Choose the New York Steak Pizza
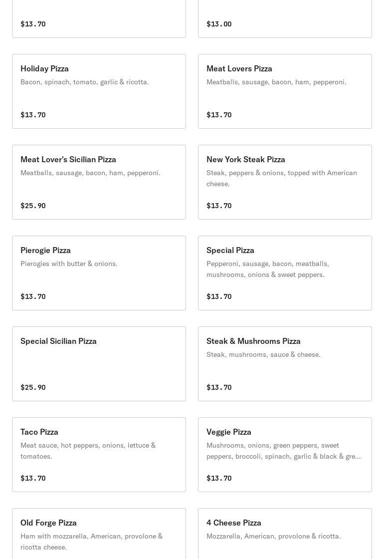The width and height of the screenshot is (384, 559). click(x=285, y=182)
